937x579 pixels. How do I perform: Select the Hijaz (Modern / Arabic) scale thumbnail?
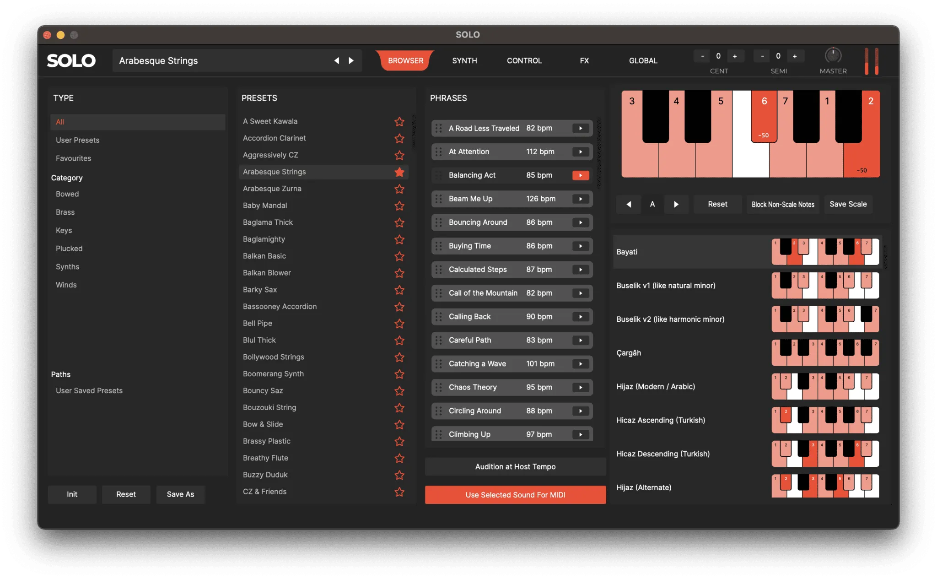[825, 387]
